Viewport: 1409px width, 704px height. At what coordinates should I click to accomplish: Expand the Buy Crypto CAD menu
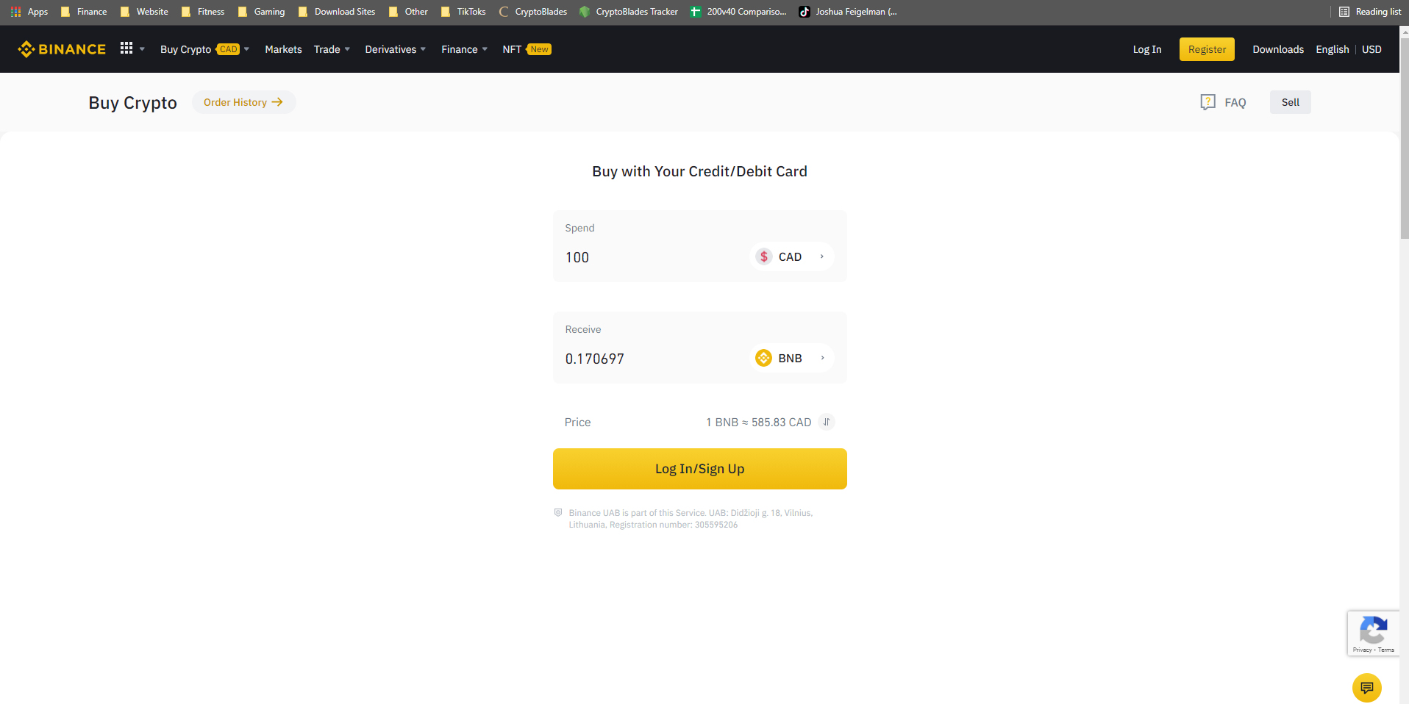[204, 49]
